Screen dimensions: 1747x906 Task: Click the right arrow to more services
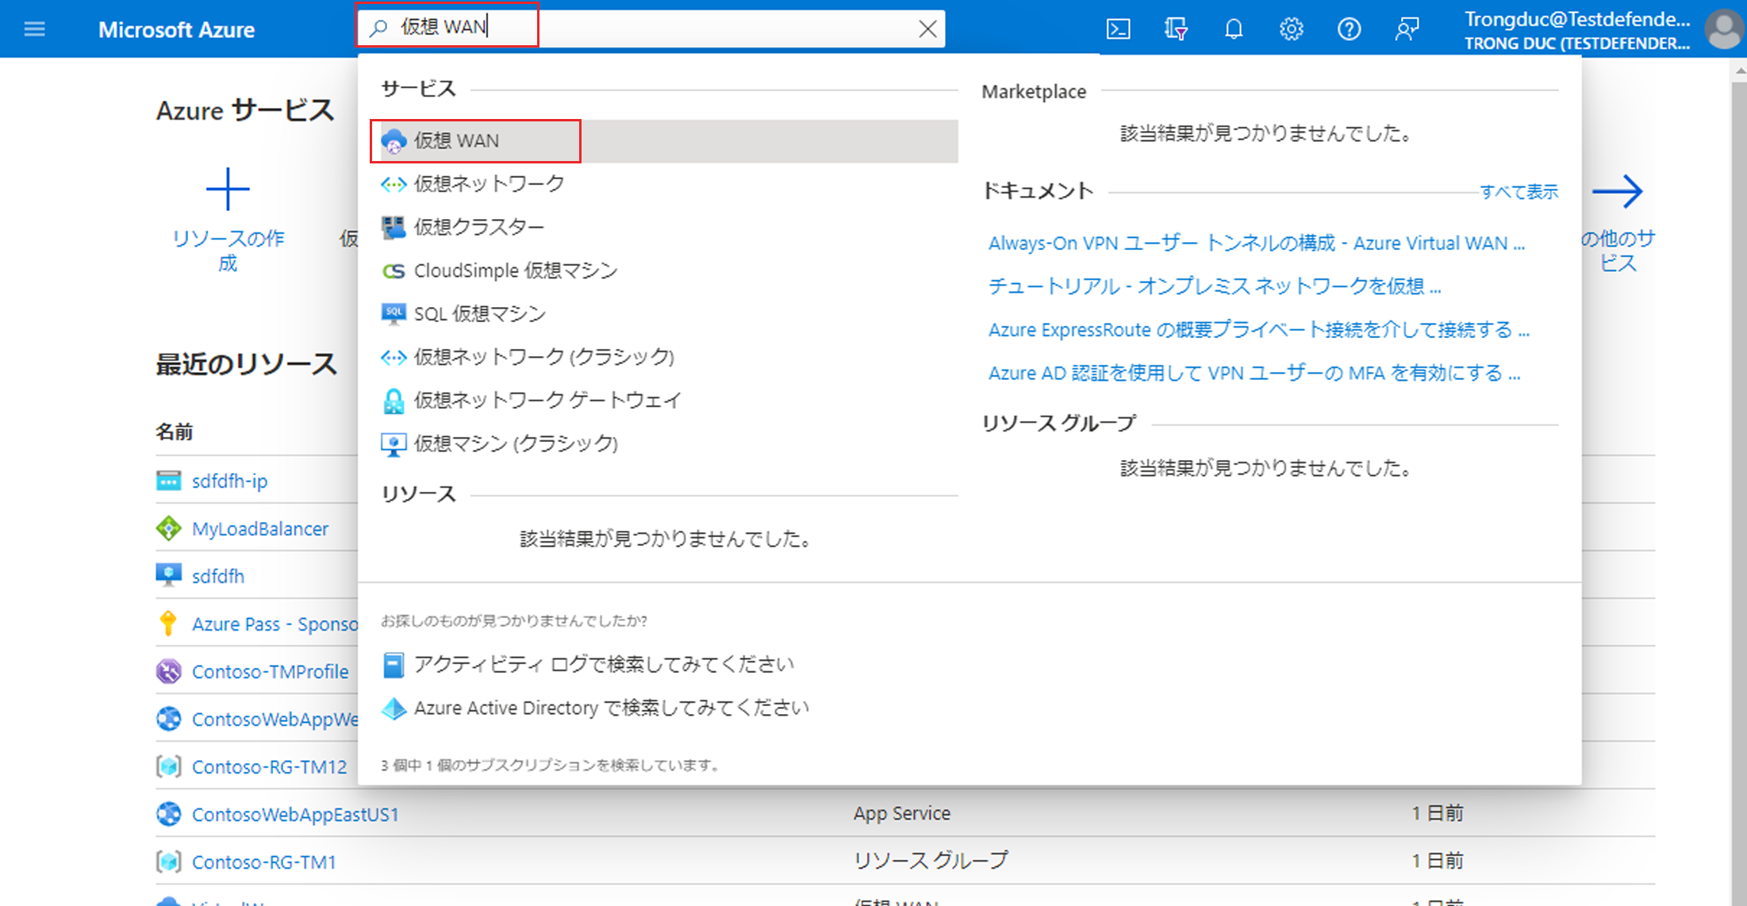[1617, 191]
